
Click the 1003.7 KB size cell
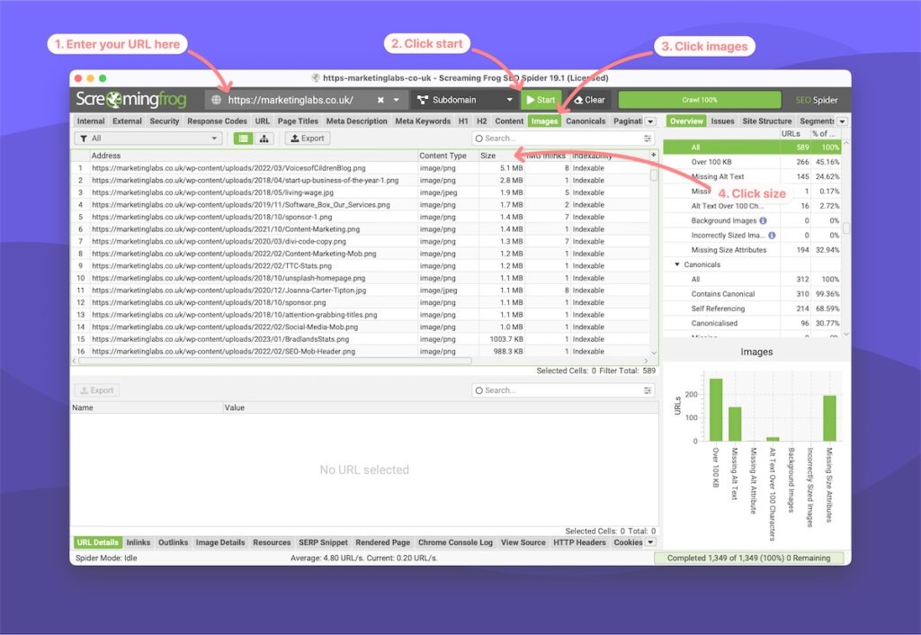[501, 339]
